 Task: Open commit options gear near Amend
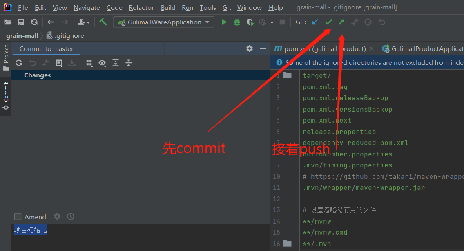click(x=57, y=216)
